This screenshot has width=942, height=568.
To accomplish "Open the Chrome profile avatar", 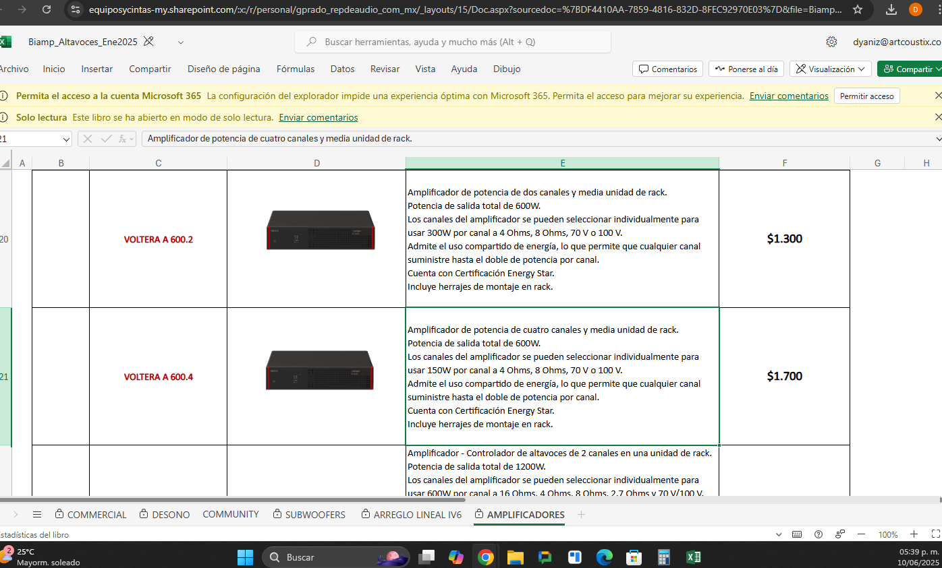I will (x=916, y=9).
